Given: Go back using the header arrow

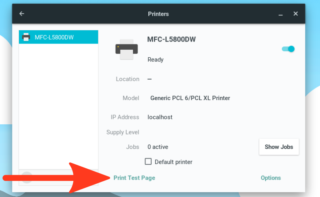Looking at the screenshot, I should [22, 14].
